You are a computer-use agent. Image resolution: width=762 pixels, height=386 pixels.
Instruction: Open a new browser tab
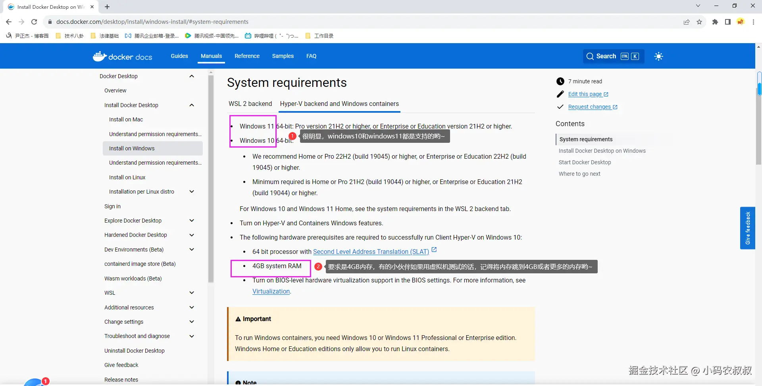pos(107,7)
